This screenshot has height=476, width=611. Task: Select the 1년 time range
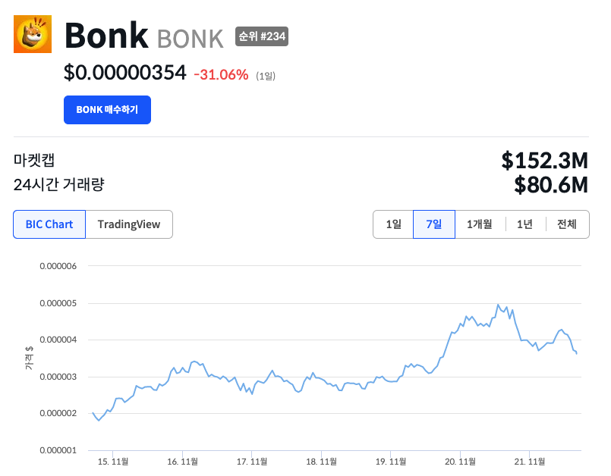525,224
